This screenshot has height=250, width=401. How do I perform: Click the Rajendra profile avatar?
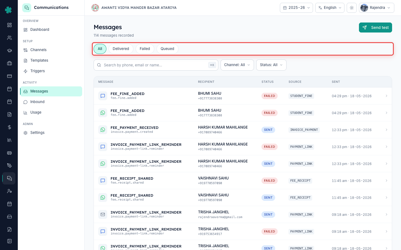(364, 8)
